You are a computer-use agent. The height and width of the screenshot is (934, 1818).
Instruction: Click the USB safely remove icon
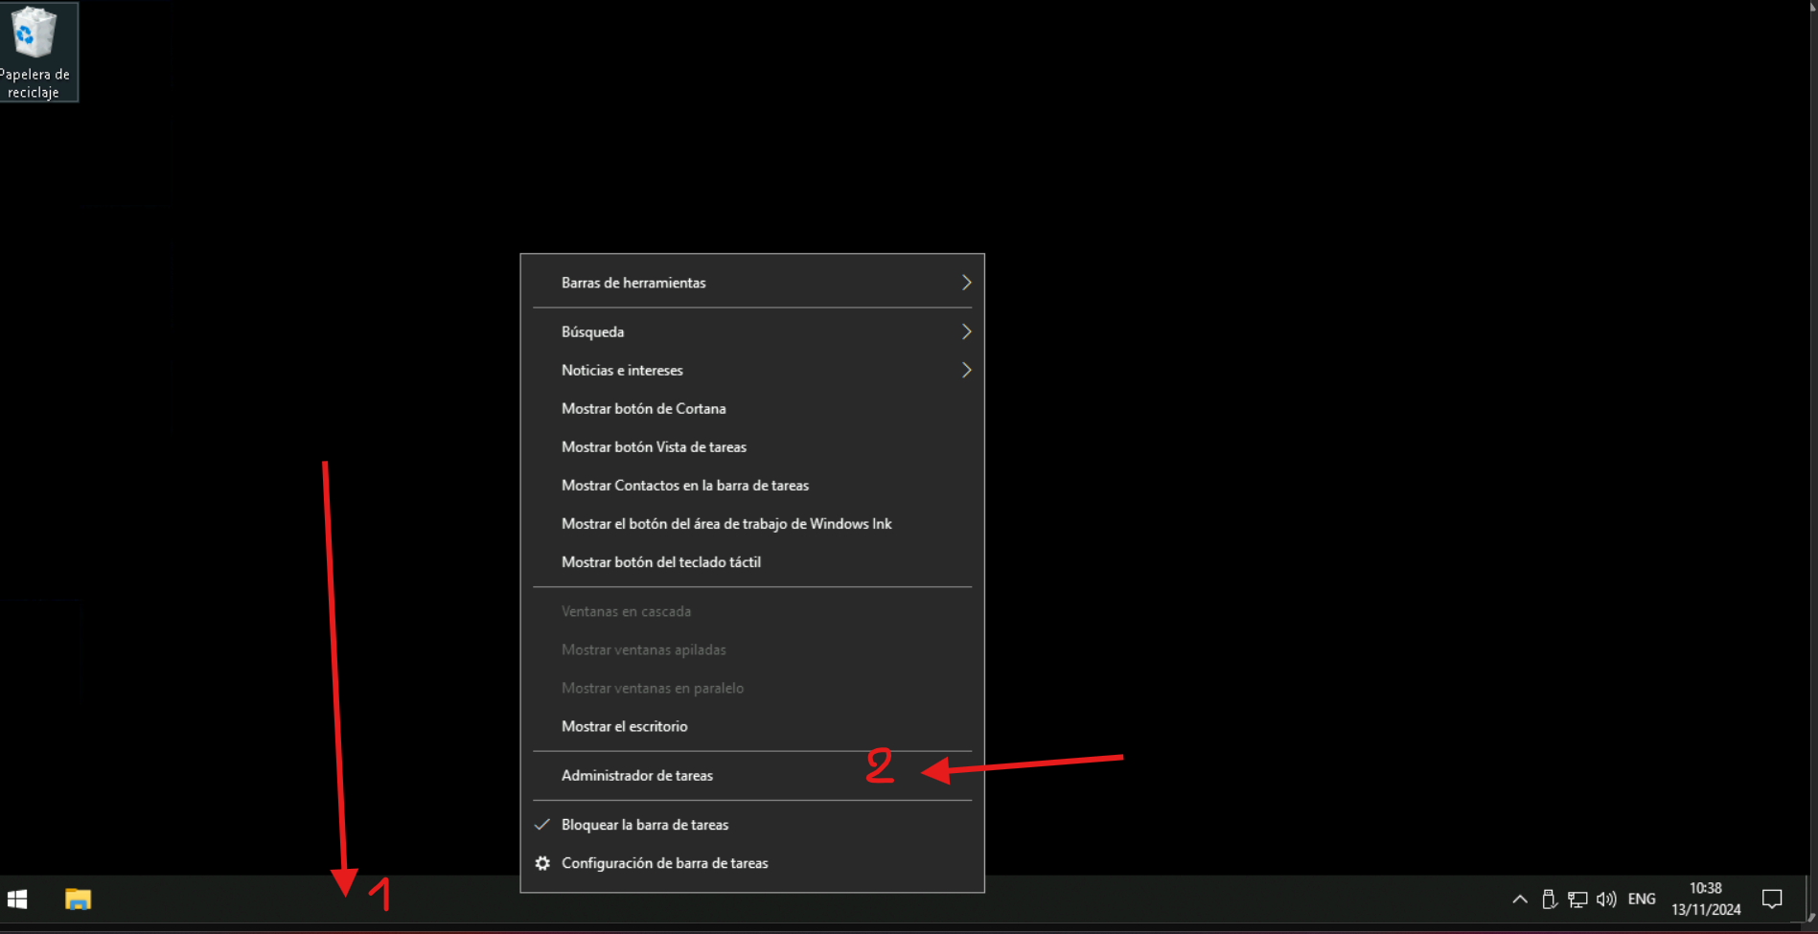tap(1549, 900)
